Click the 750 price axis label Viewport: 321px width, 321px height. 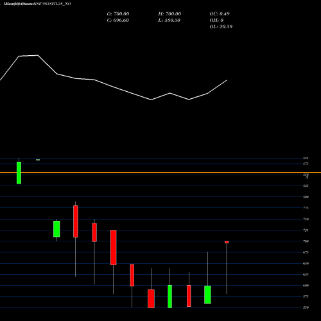pos(306,220)
